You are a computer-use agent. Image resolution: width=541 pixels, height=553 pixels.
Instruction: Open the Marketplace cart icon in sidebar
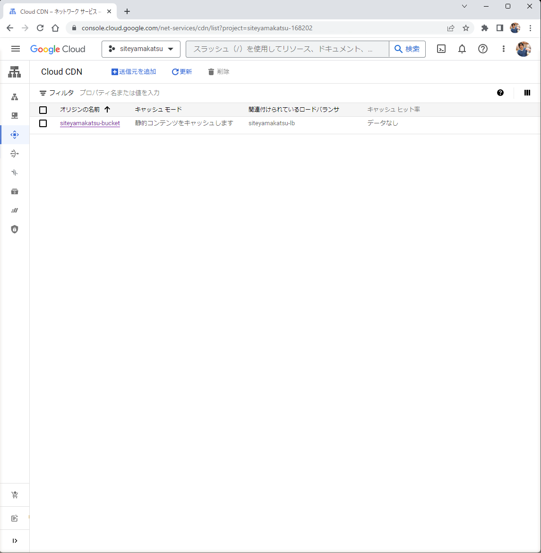pos(15,495)
